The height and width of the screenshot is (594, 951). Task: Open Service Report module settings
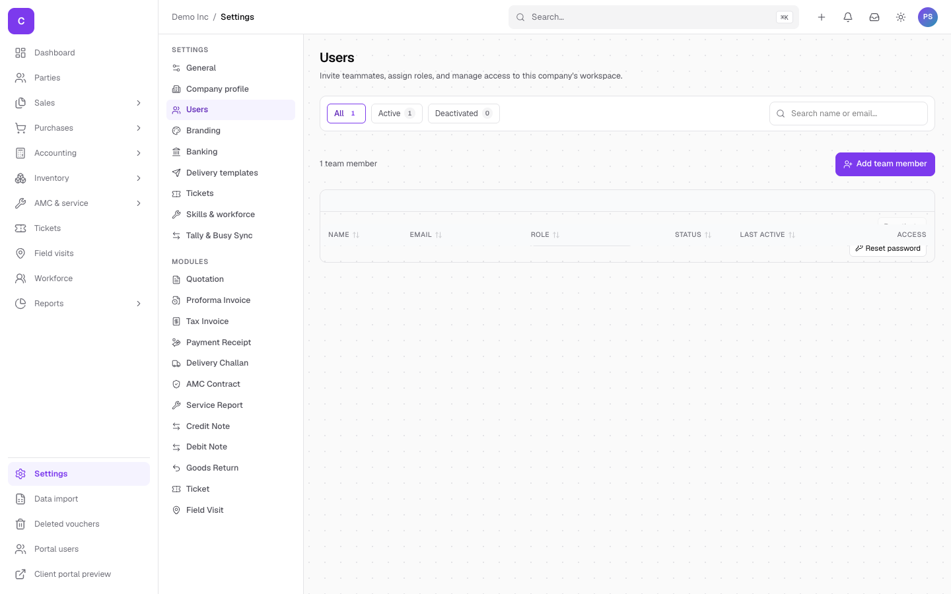[230, 405]
